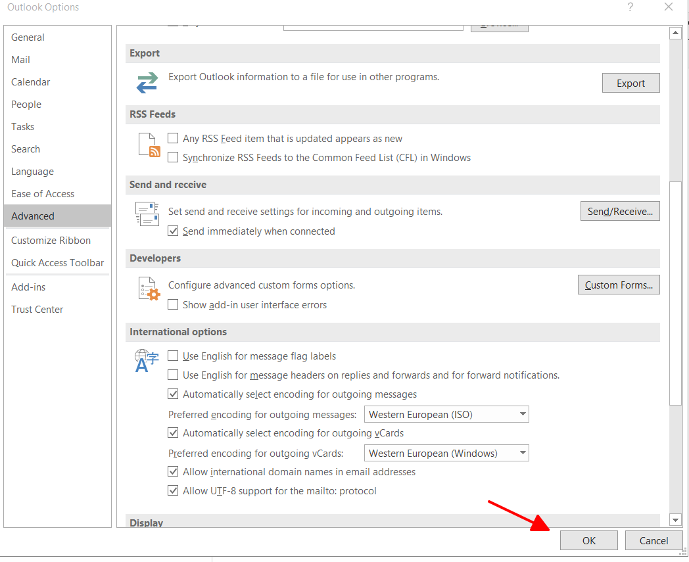689x562 pixels.
Task: Check Use English for message headers on replies
Action: (x=173, y=375)
